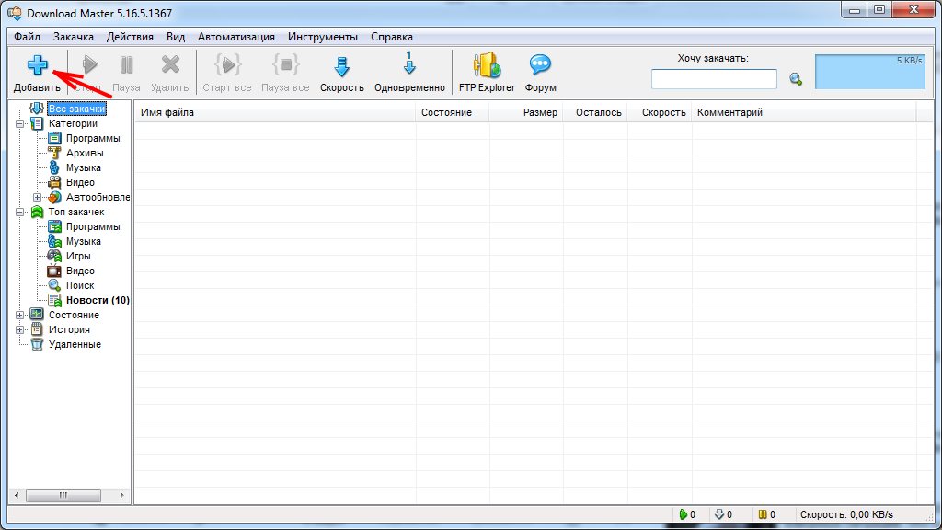The image size is (942, 530).
Task: Sort by Комментарий column header
Action: coord(804,112)
